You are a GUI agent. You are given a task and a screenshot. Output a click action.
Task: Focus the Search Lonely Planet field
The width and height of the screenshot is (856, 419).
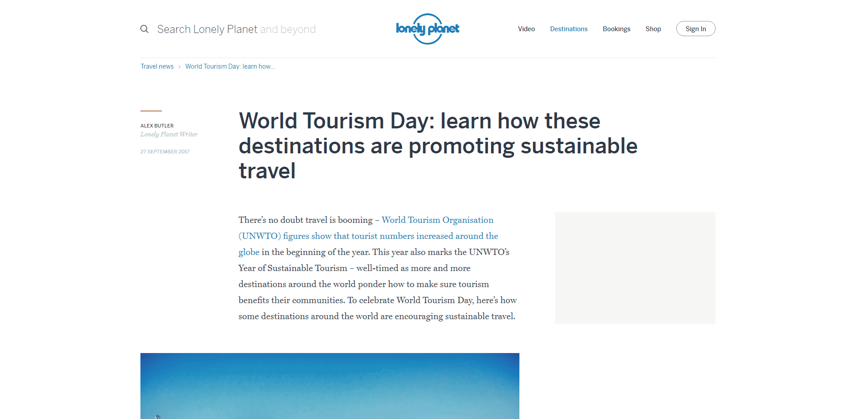click(x=236, y=29)
